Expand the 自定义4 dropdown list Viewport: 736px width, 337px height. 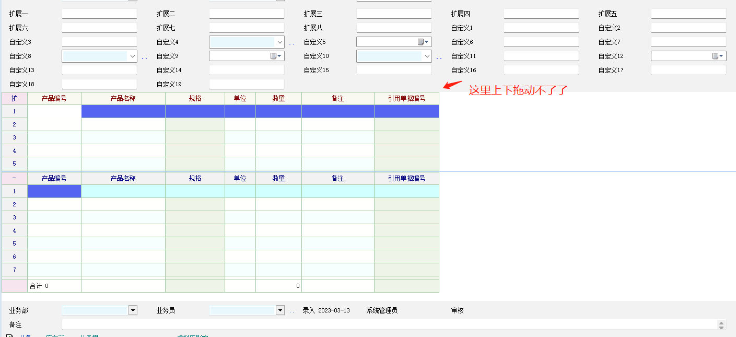coord(280,42)
